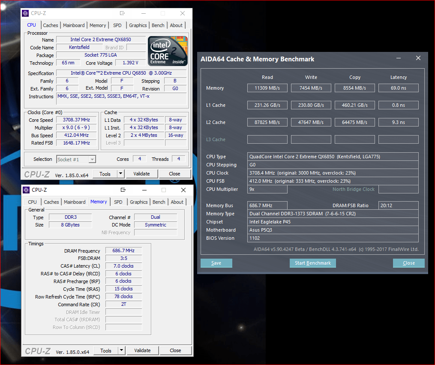Image resolution: width=435 pixels, height=365 pixels.
Task: Click Tools button in top CPU-Z
Action: coord(105,174)
